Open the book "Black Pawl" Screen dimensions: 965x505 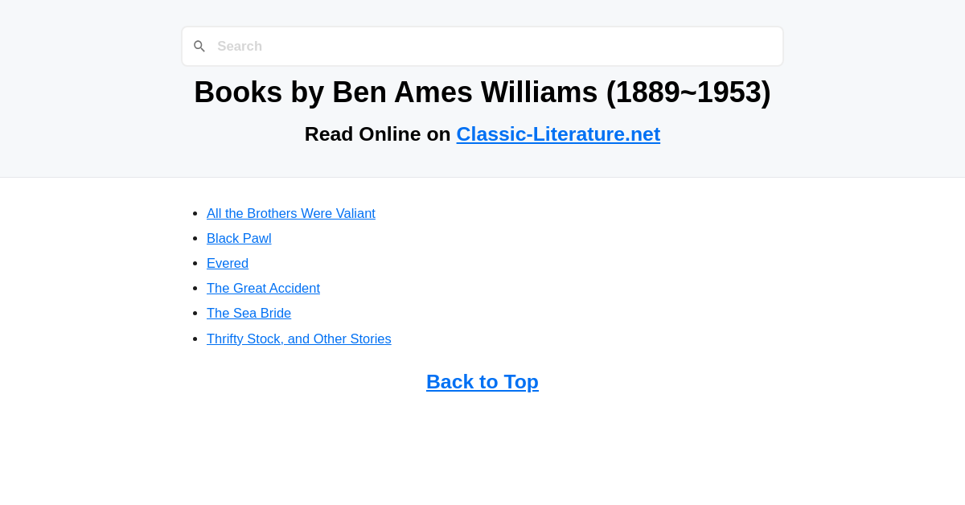tap(239, 238)
